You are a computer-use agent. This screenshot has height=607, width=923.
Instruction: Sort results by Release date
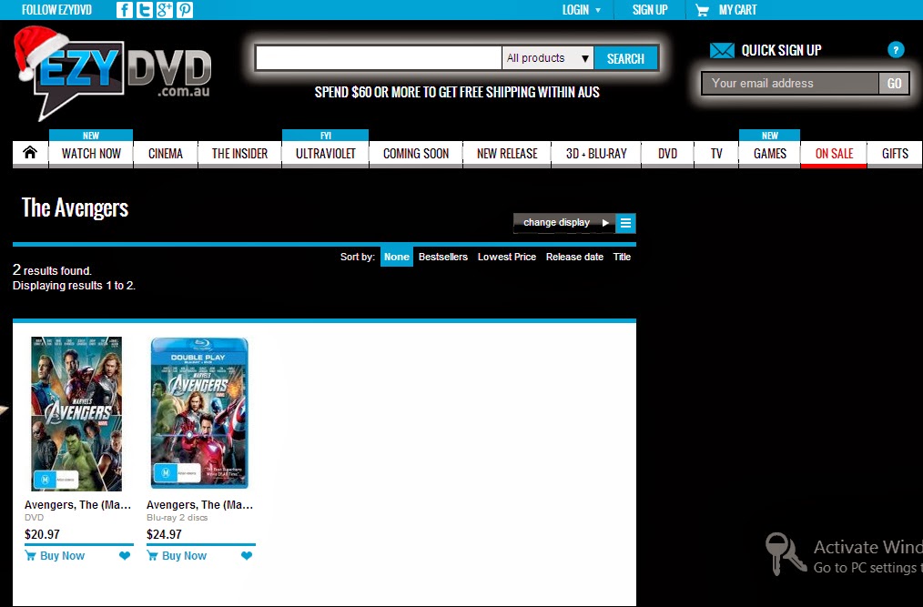[x=574, y=257]
